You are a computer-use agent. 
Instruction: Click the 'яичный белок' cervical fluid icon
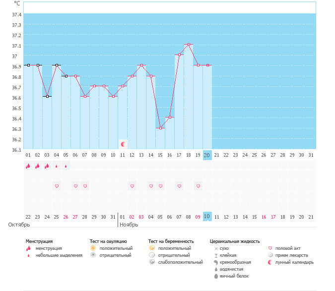tap(216, 276)
